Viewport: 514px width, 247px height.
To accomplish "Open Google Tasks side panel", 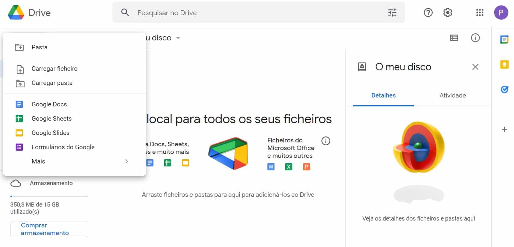I will click(x=504, y=89).
